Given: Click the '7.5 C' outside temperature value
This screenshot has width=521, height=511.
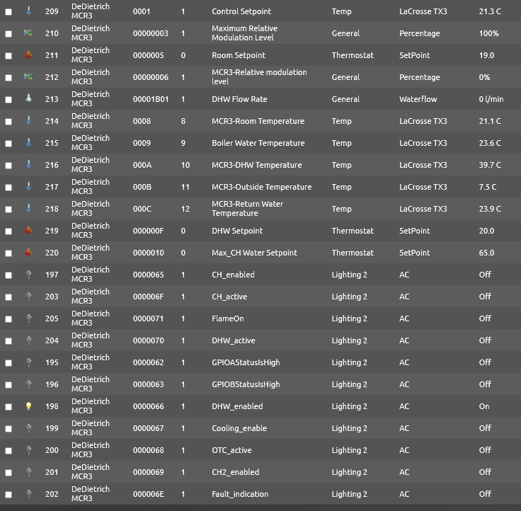Looking at the screenshot, I should [x=488, y=187].
